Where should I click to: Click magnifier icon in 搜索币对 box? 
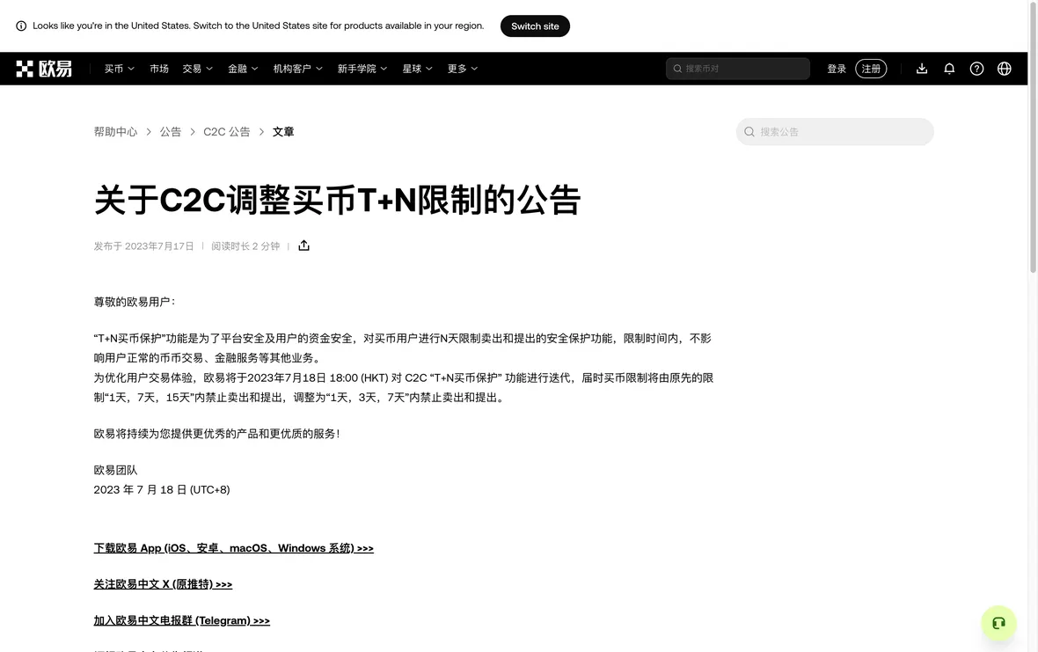tap(677, 69)
